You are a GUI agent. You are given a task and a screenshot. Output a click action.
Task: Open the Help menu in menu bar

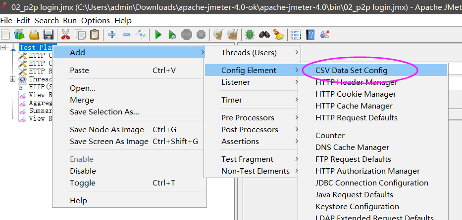click(123, 21)
